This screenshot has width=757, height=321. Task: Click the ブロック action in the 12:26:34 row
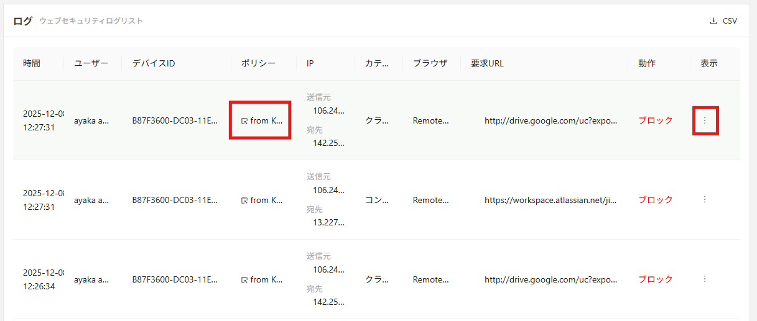tap(656, 279)
